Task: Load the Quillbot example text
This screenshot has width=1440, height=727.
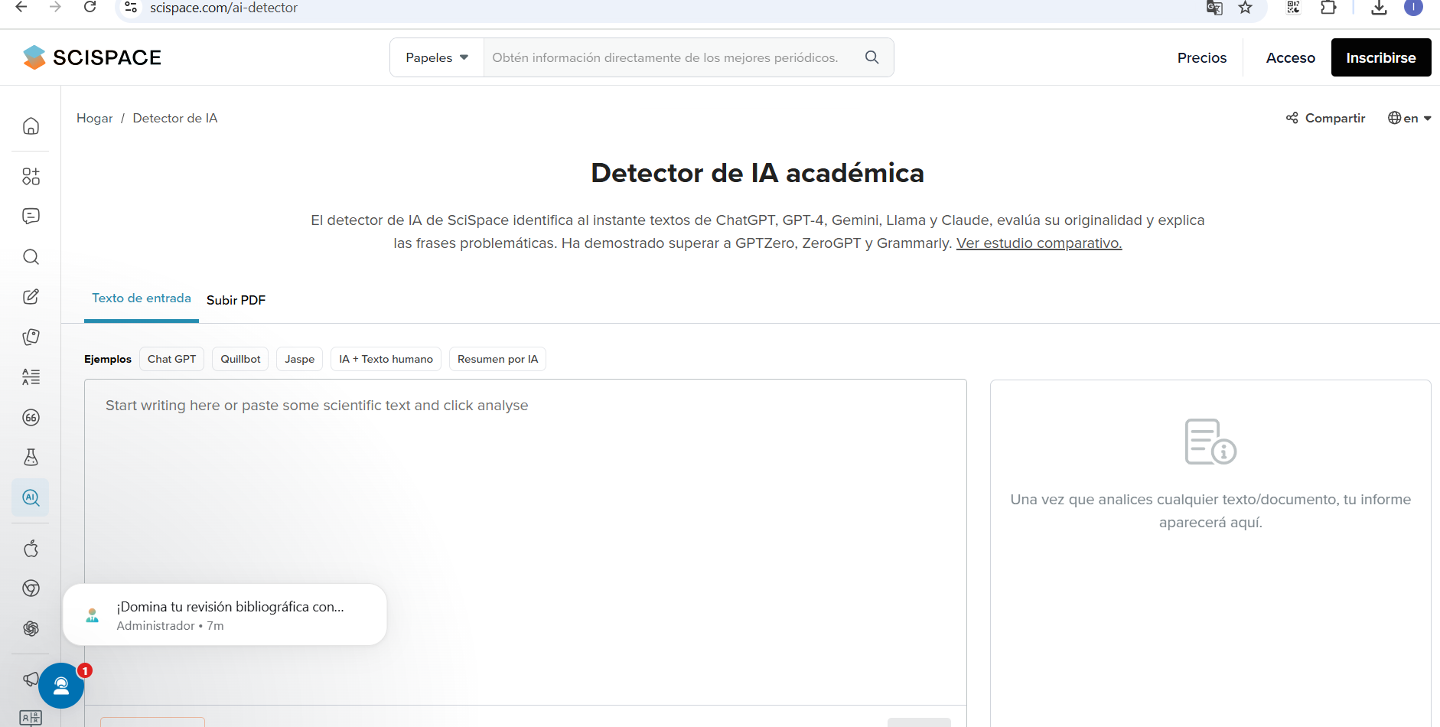Action: (240, 359)
